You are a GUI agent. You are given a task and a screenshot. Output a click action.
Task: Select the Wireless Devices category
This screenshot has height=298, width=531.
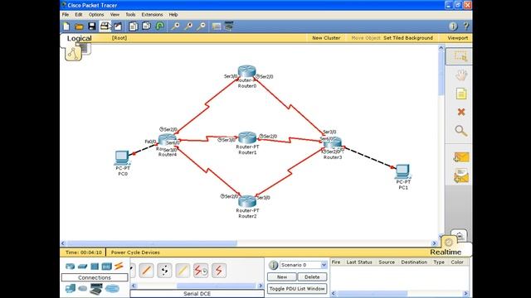pyautogui.click(x=106, y=267)
